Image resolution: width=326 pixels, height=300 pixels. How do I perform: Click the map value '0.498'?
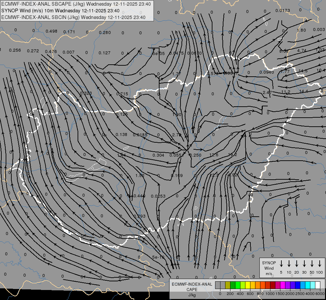[51, 31]
